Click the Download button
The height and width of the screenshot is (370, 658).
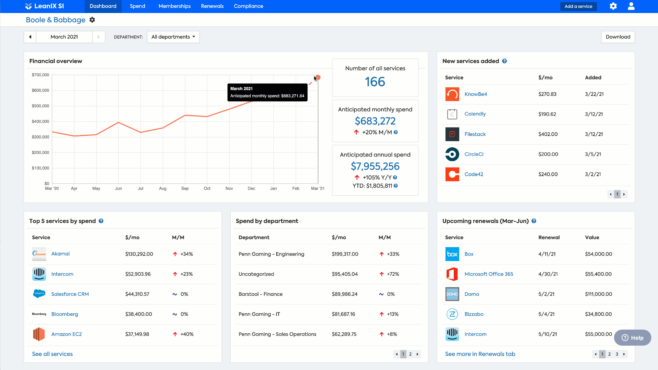click(x=618, y=37)
